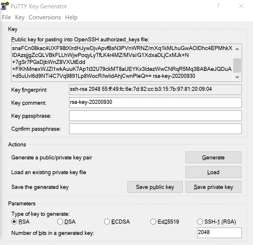Select the SSH-1 (RSA) key type

point(200,222)
